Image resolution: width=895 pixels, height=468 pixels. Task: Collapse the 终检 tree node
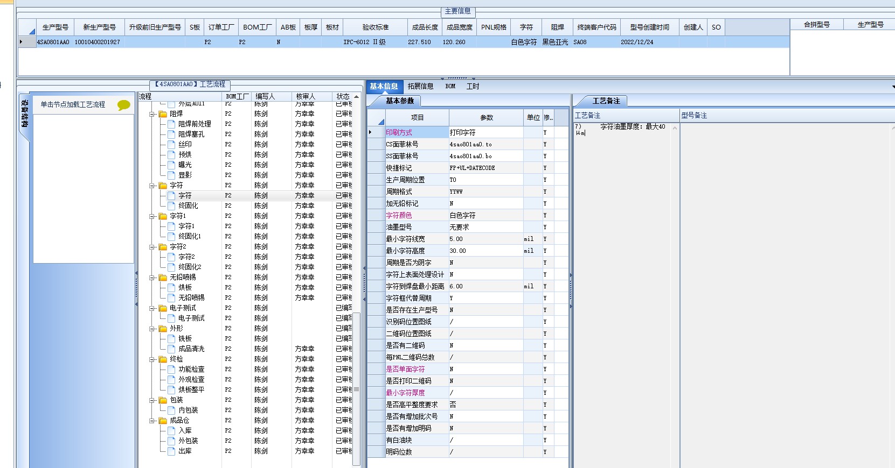152,359
